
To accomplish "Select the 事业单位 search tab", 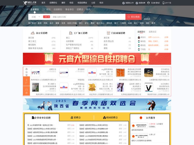I will pyautogui.click(x=70, y=9).
